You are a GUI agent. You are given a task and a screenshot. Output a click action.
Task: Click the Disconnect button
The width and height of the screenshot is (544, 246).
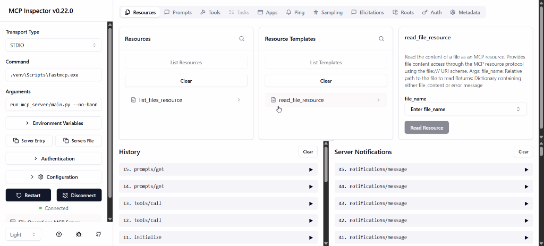pyautogui.click(x=79, y=196)
